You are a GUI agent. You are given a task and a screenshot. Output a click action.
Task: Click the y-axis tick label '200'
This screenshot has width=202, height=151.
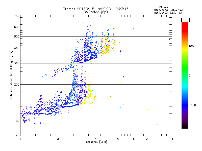[x=17, y=85]
